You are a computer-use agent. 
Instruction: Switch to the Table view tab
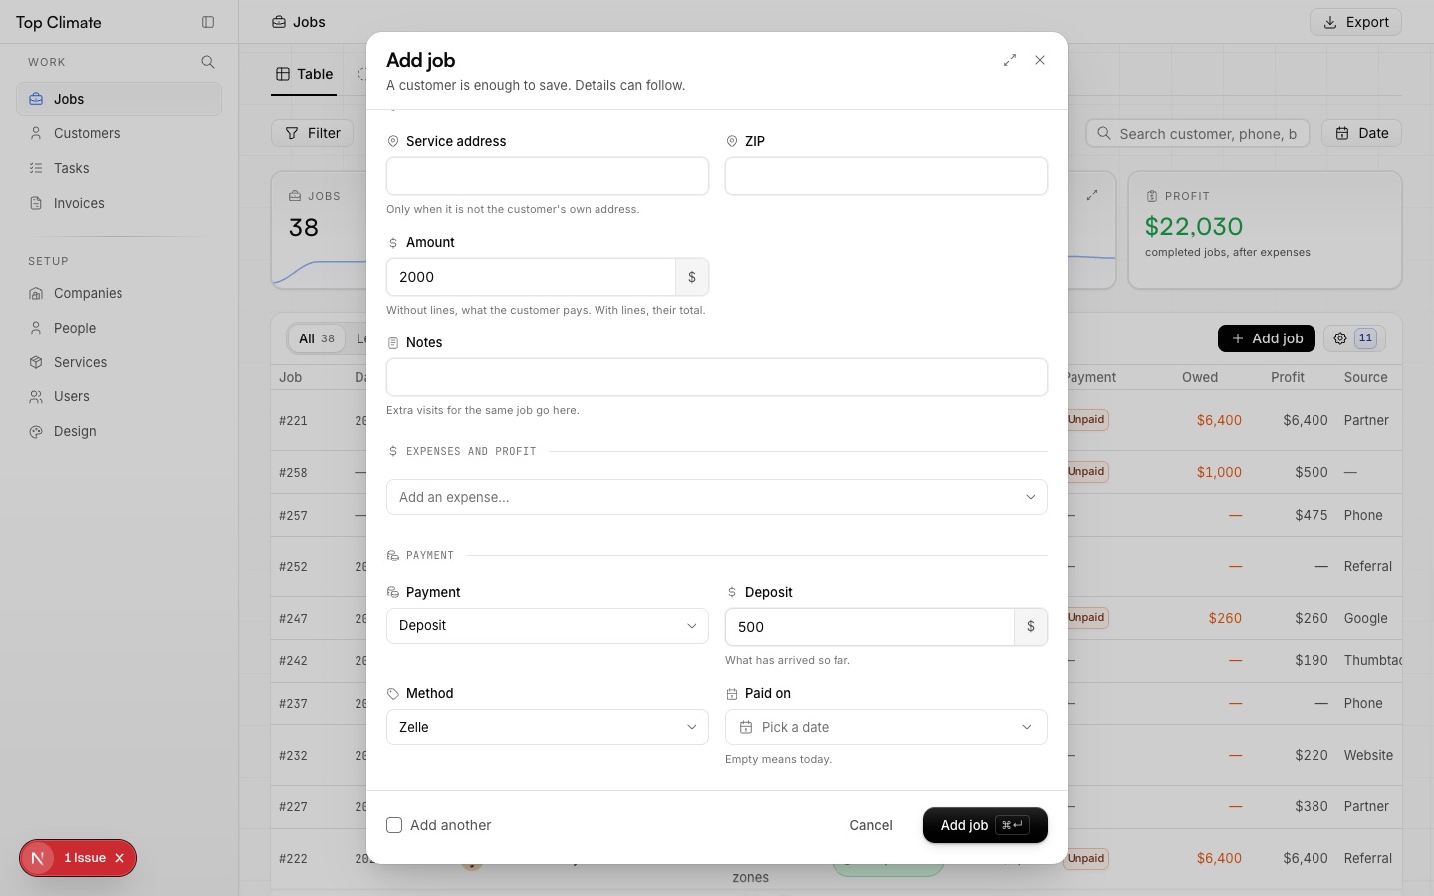pos(305,74)
